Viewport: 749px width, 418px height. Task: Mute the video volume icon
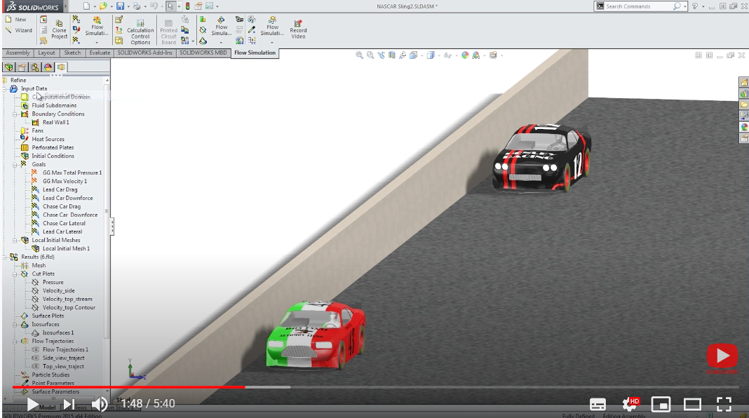pyautogui.click(x=100, y=404)
